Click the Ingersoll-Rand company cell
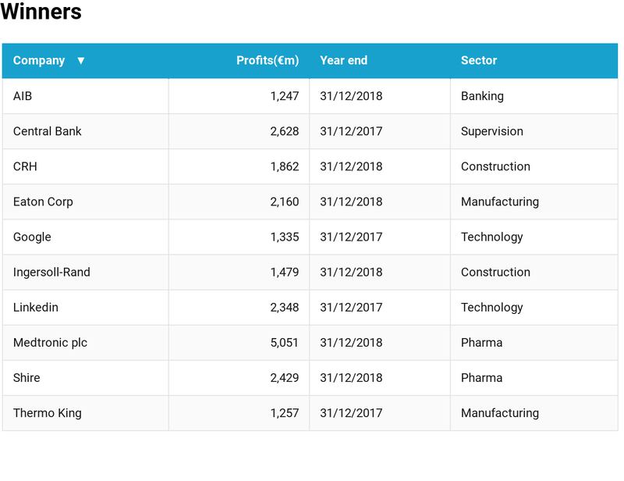624x481 pixels. (51, 272)
